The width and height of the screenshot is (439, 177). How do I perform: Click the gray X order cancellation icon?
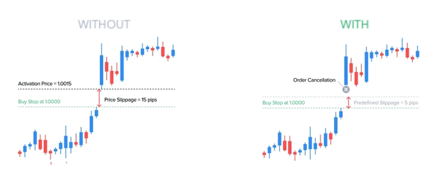346,90
